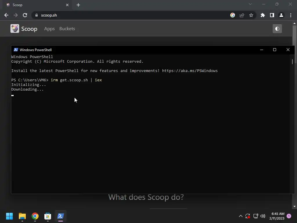This screenshot has height=223, width=297.
Task: Click the PowerShell title bar icon
Action: 16,50
